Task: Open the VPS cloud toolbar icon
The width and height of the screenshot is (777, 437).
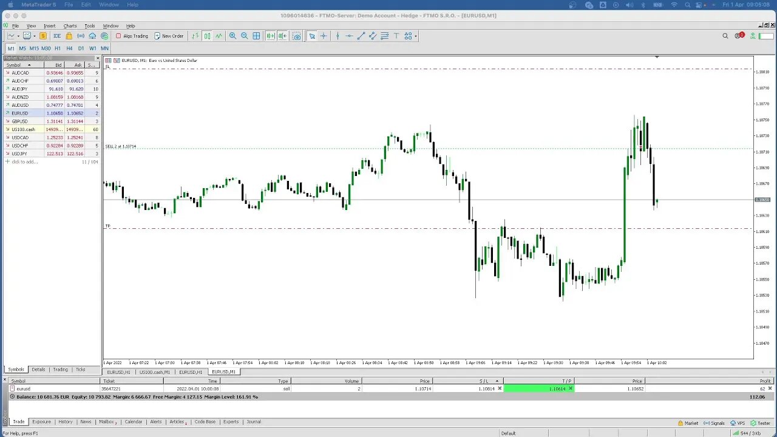Action: pyautogui.click(x=92, y=36)
